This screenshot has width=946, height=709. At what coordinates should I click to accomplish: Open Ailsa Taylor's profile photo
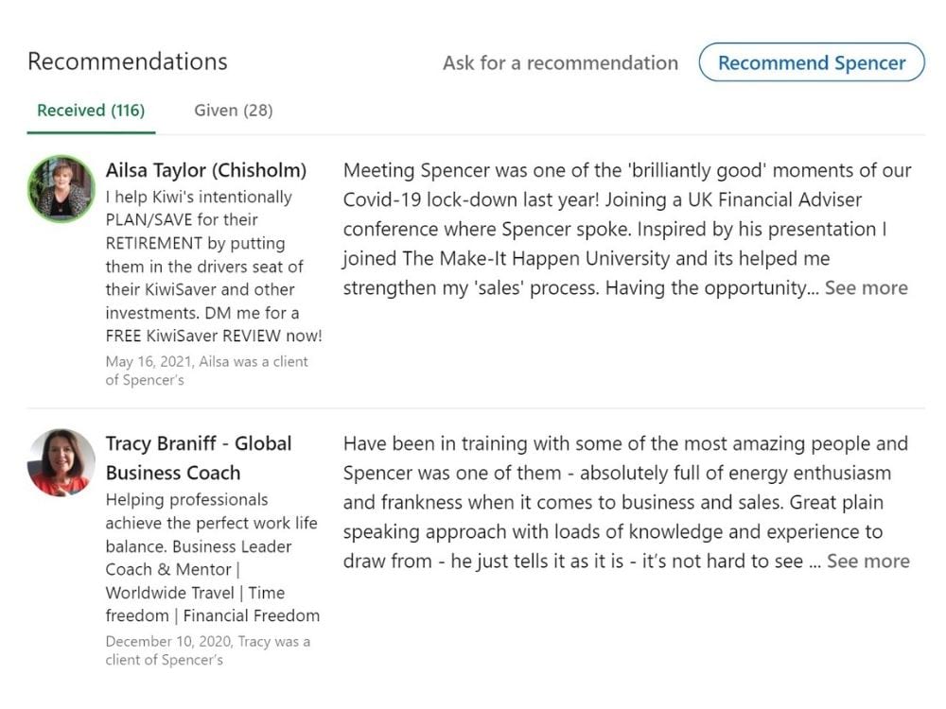coord(61,189)
